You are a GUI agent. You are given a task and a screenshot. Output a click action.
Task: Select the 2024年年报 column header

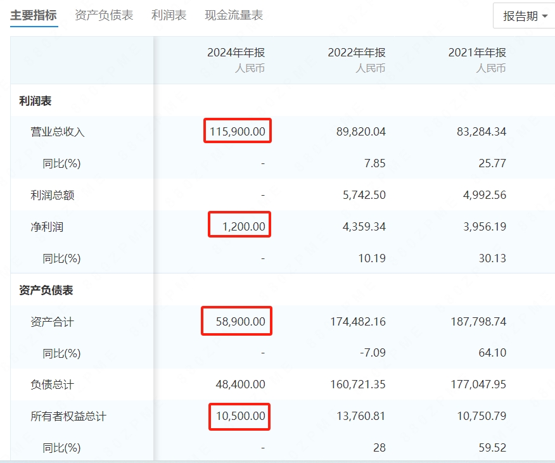[236, 53]
